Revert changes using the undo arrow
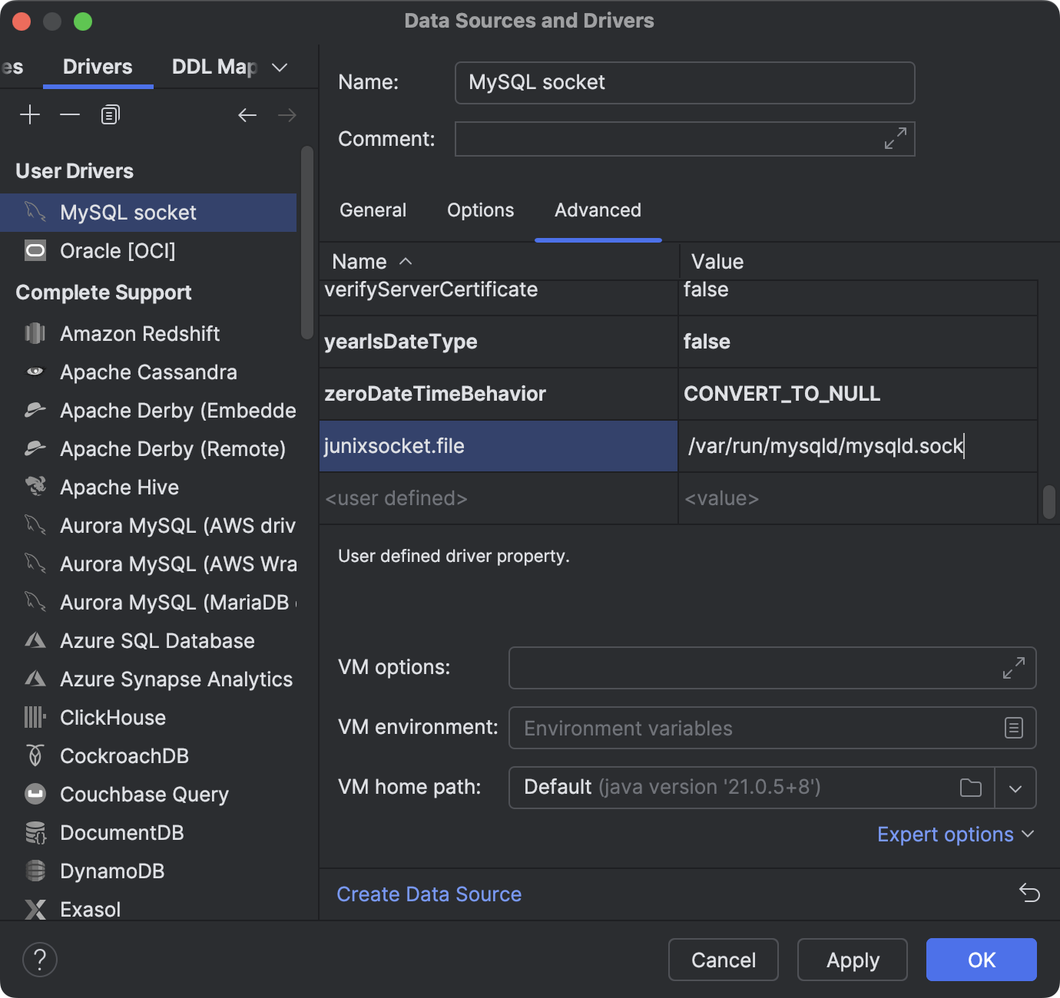This screenshot has width=1060, height=998. 1030,893
